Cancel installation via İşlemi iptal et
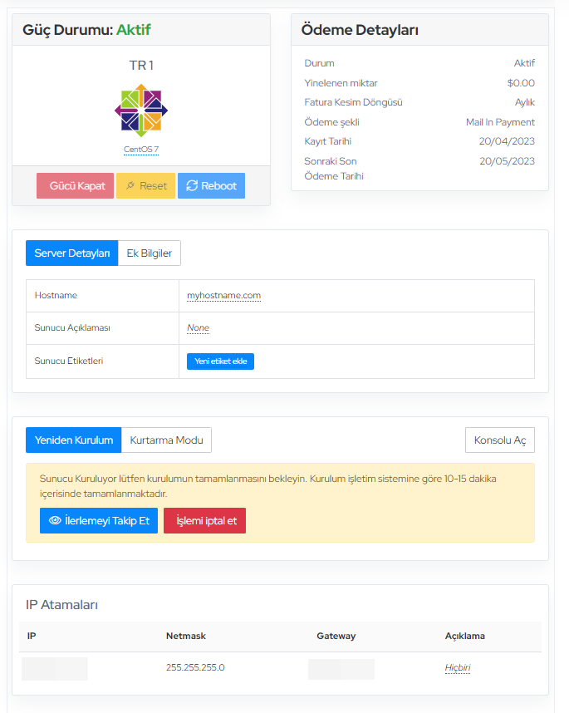This screenshot has width=569, height=713. click(204, 520)
